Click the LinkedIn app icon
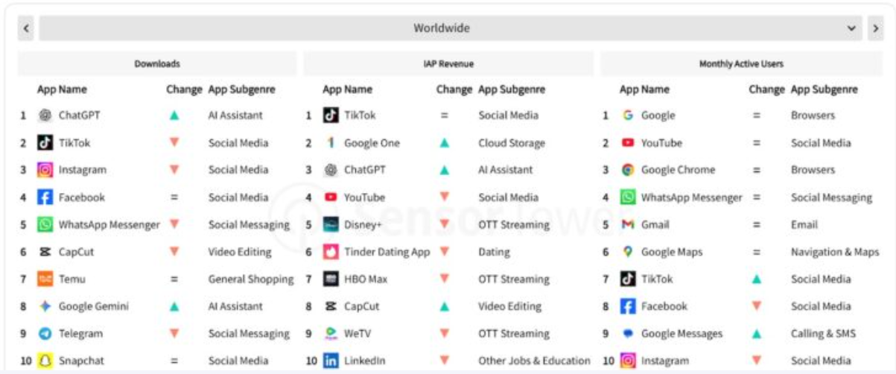896x374 pixels. pos(331,361)
